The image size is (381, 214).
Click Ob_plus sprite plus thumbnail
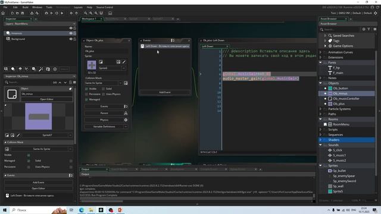pos(92,65)
